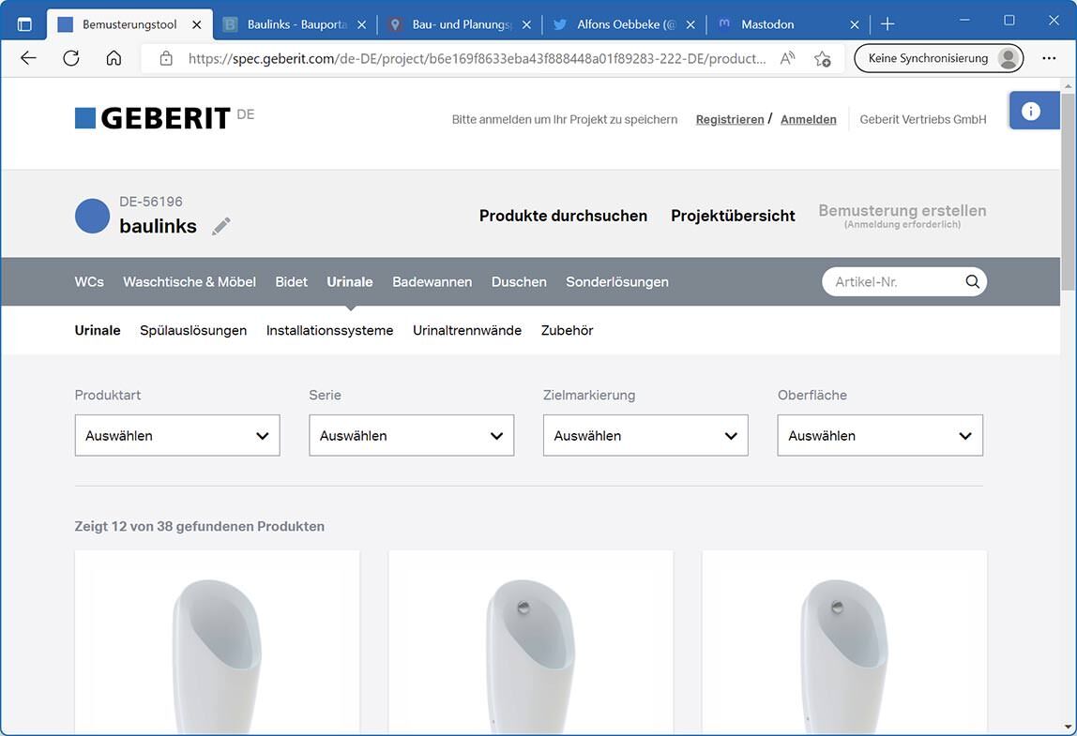Edit project name with pencil icon
The width and height of the screenshot is (1077, 736).
pyautogui.click(x=221, y=226)
